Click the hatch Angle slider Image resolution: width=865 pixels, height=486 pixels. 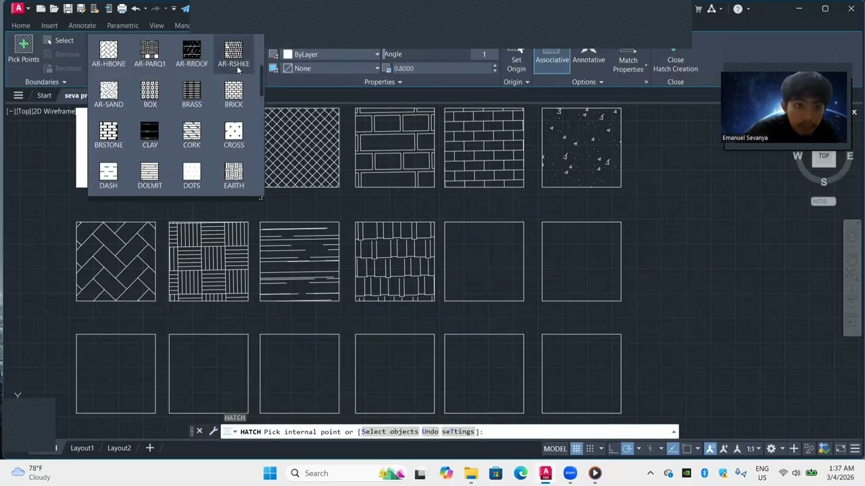click(426, 54)
